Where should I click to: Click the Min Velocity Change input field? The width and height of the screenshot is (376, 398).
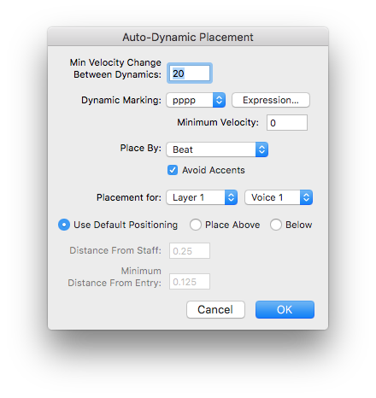(190, 73)
